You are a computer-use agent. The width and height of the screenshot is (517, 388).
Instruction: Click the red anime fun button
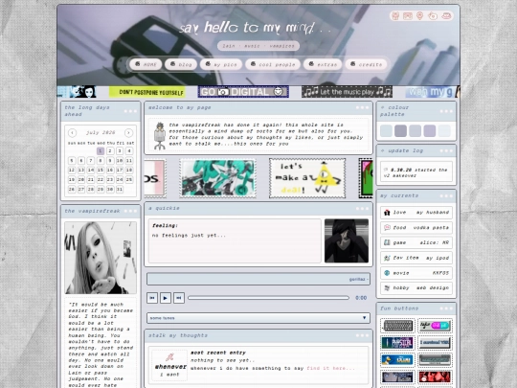(x=435, y=377)
